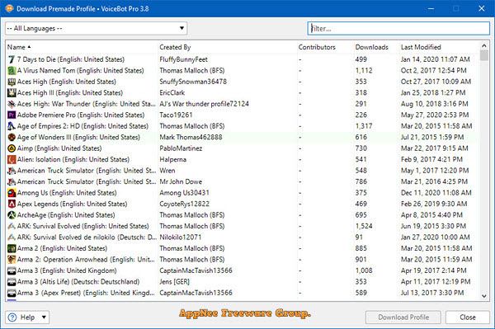
Task: Click the Arma 3 (Apex Preset) icon
Action: coord(12,293)
